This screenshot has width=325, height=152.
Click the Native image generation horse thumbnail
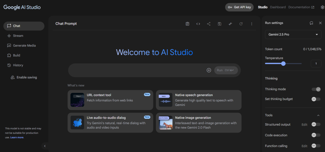[x=166, y=123]
